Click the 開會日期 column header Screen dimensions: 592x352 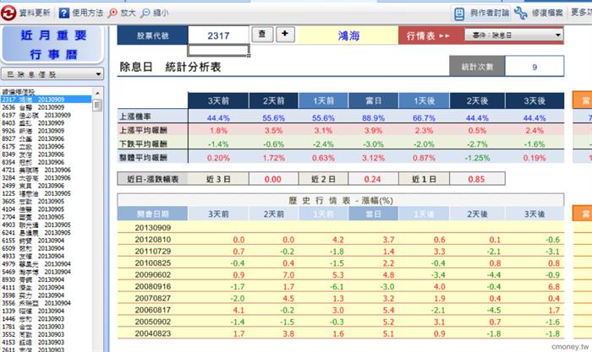152,214
